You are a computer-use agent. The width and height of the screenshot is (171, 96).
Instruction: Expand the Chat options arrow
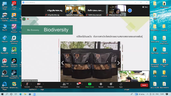(82, 84)
